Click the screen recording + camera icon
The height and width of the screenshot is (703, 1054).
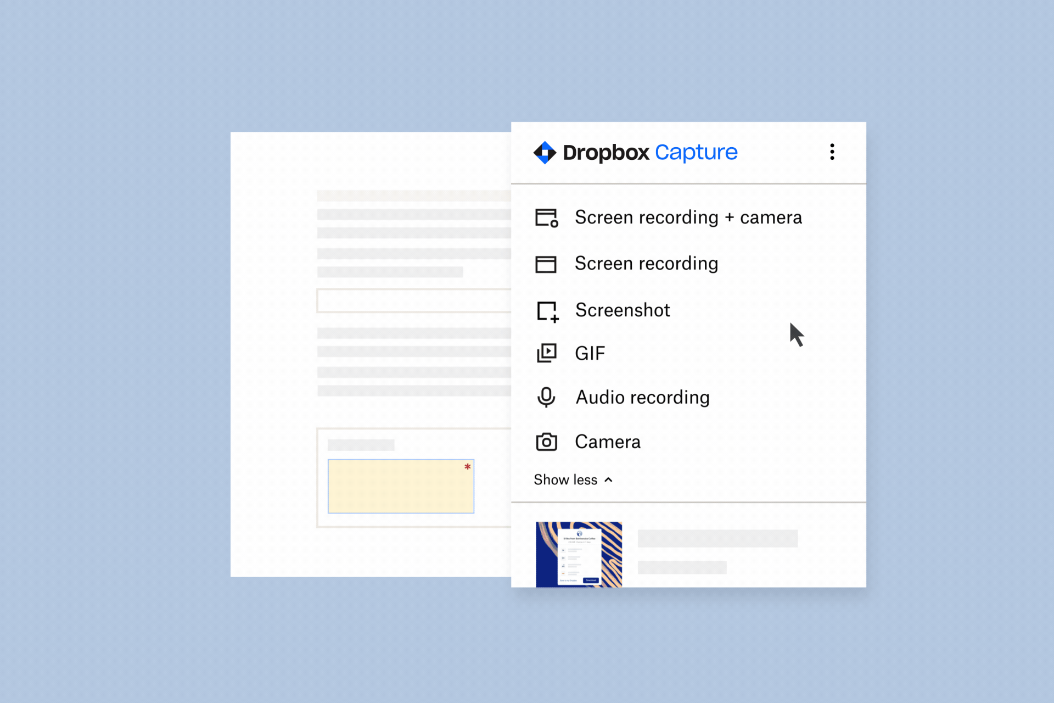[547, 218]
